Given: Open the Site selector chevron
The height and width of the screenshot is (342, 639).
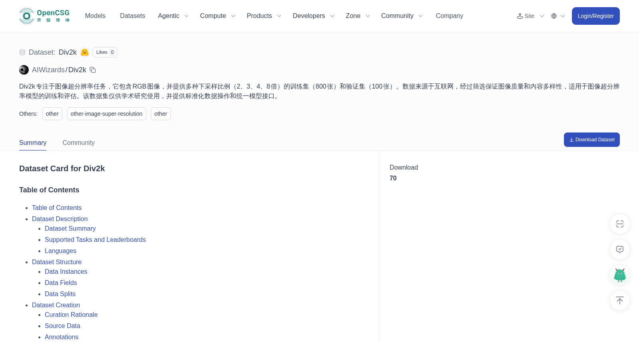Looking at the screenshot, I should pyautogui.click(x=542, y=16).
